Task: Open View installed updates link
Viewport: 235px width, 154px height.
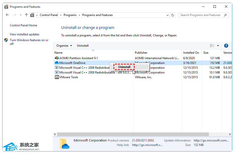Action: point(24,34)
